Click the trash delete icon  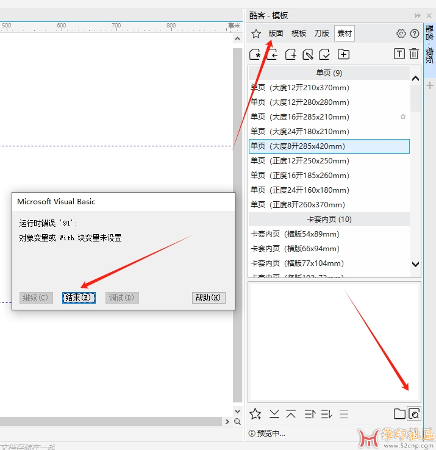coord(413,54)
